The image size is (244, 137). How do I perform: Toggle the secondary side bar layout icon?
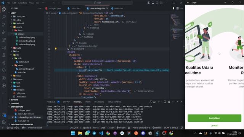(x=157, y=3)
